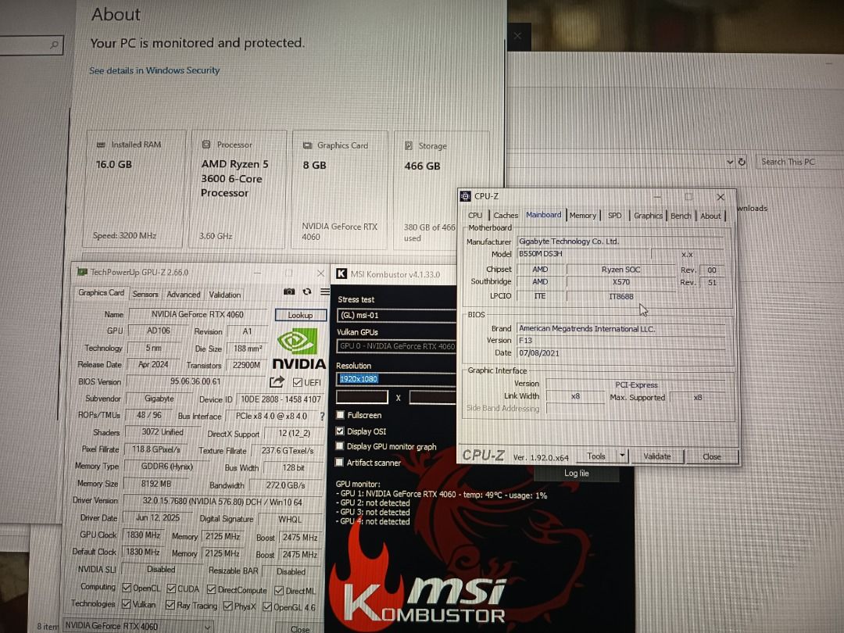Viewport: 844px width, 633px height.
Task: Toggle the DirectML checkbox
Action: [x=279, y=591]
